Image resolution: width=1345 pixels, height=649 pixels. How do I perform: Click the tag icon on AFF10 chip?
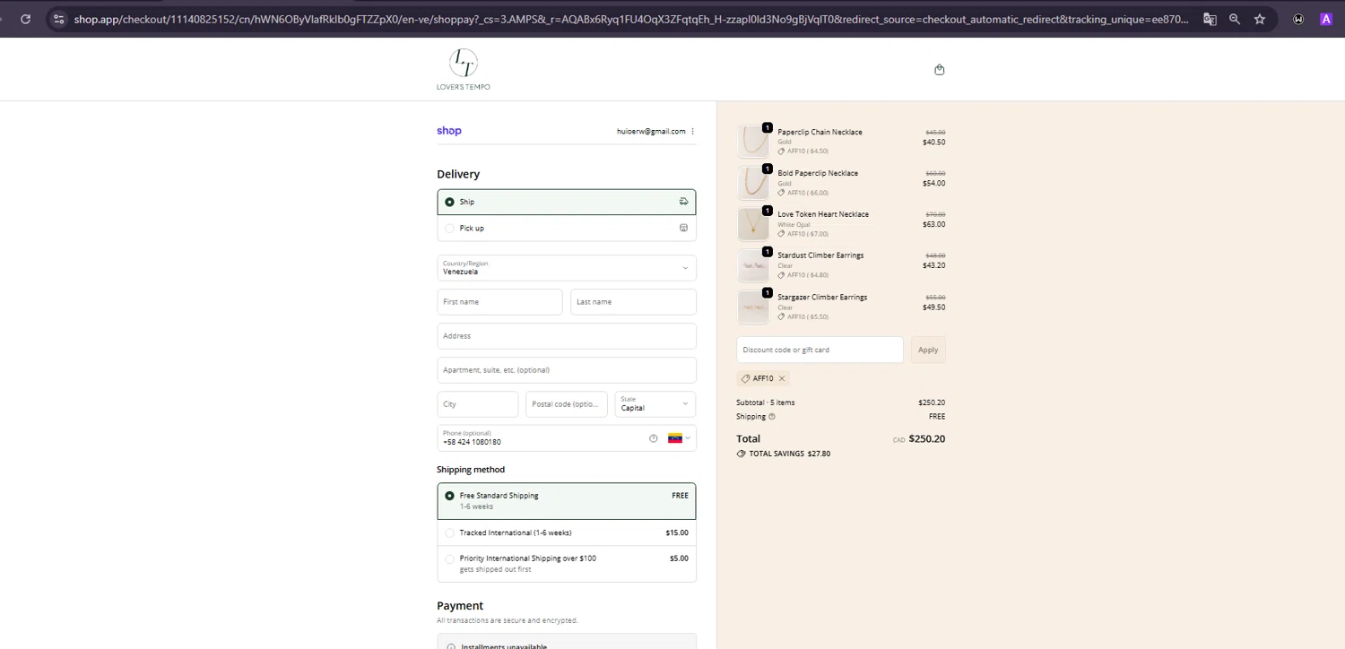(745, 378)
